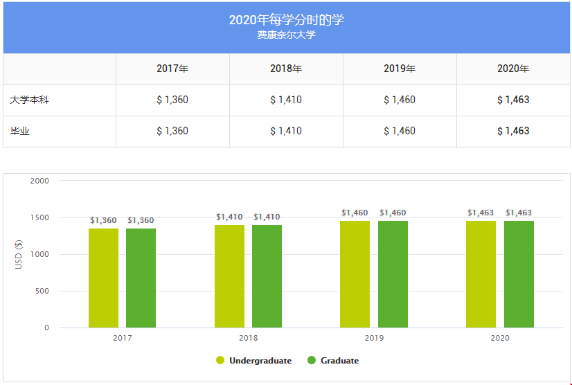Click the 2018 x-axis label
The height and width of the screenshot is (385, 572).
tap(249, 338)
